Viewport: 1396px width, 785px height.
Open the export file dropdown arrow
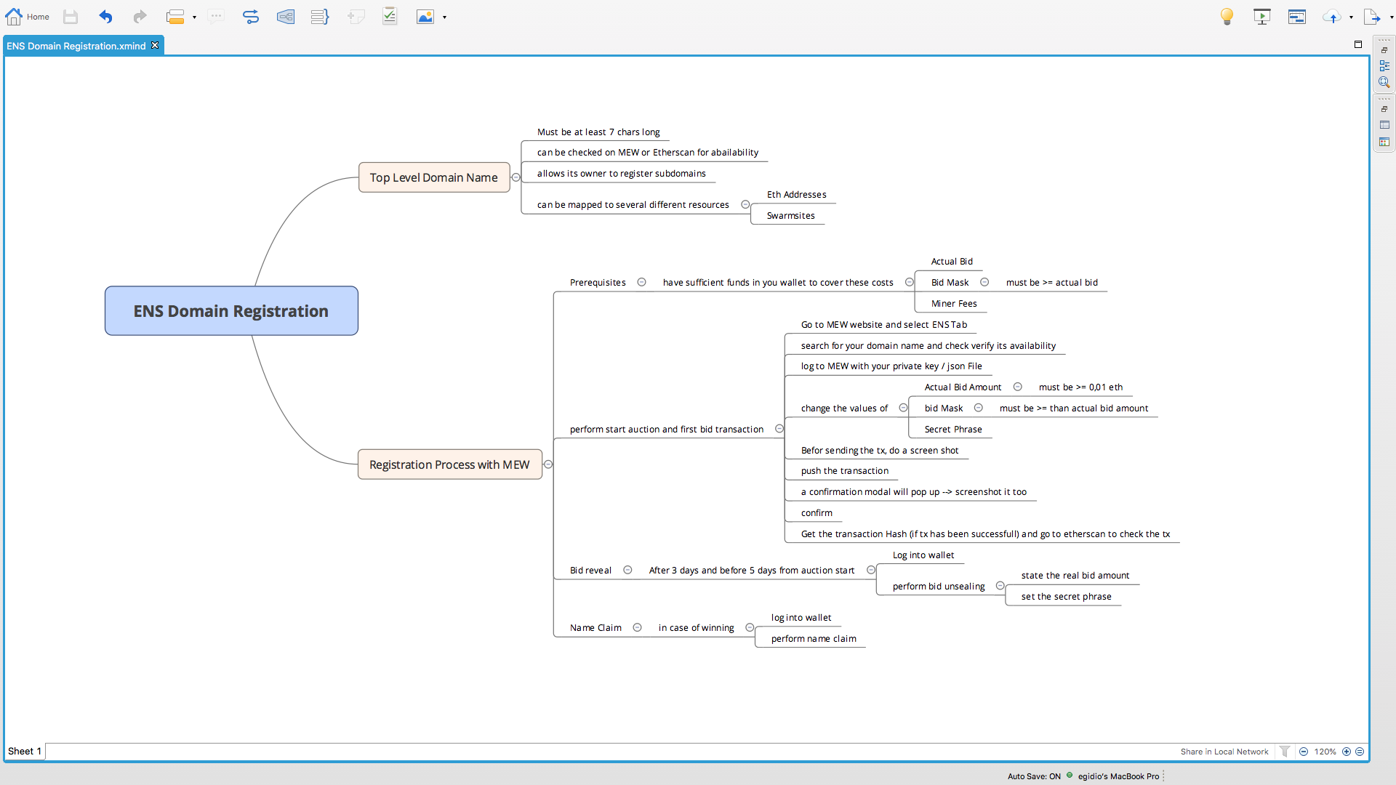1392,17
